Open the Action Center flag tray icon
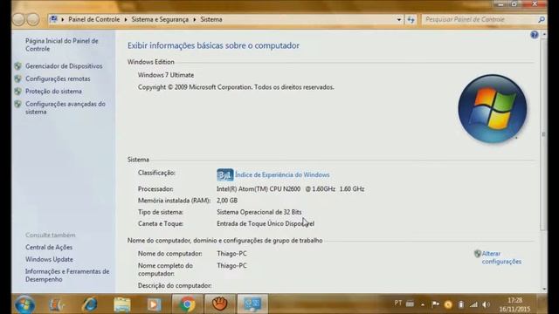 point(435,304)
